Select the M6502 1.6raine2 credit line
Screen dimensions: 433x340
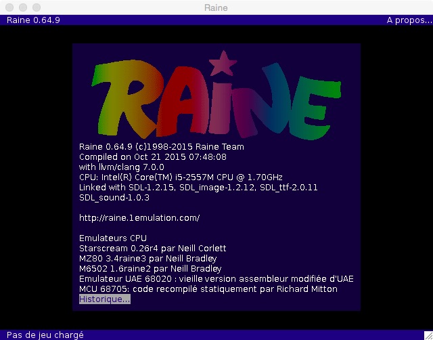[150, 269]
